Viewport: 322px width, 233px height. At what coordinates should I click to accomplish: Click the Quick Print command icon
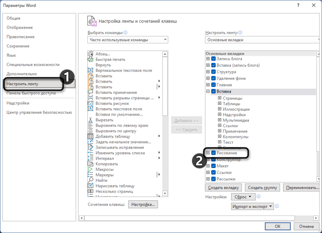click(91, 60)
